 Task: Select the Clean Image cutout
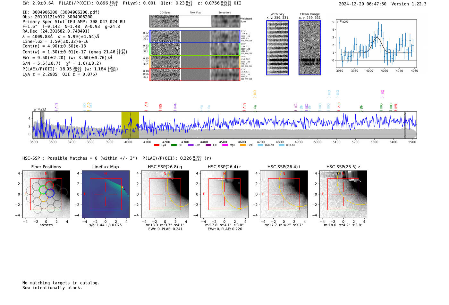(310, 48)
